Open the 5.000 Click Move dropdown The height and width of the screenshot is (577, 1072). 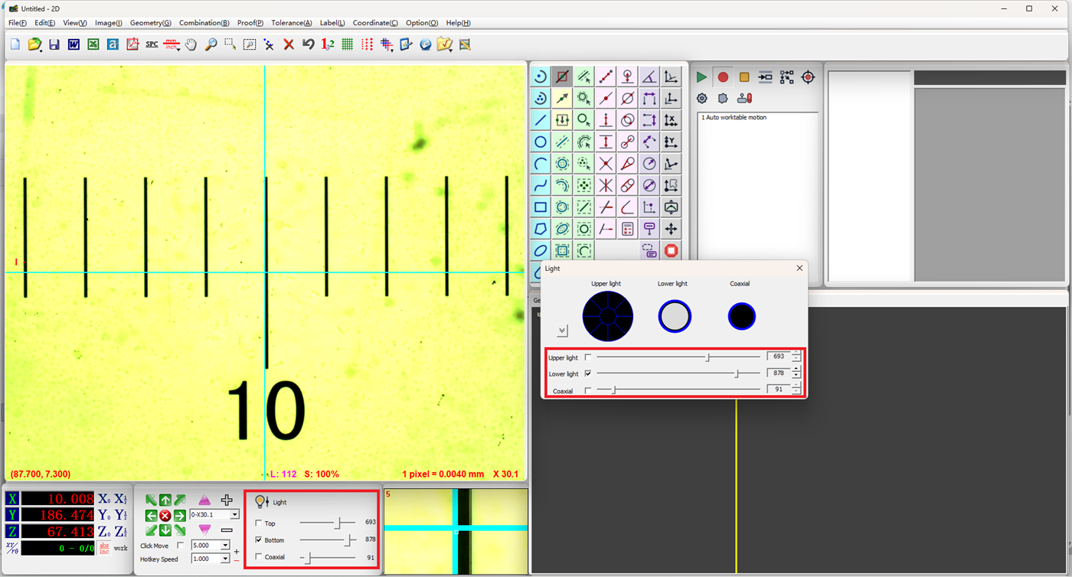pos(225,546)
